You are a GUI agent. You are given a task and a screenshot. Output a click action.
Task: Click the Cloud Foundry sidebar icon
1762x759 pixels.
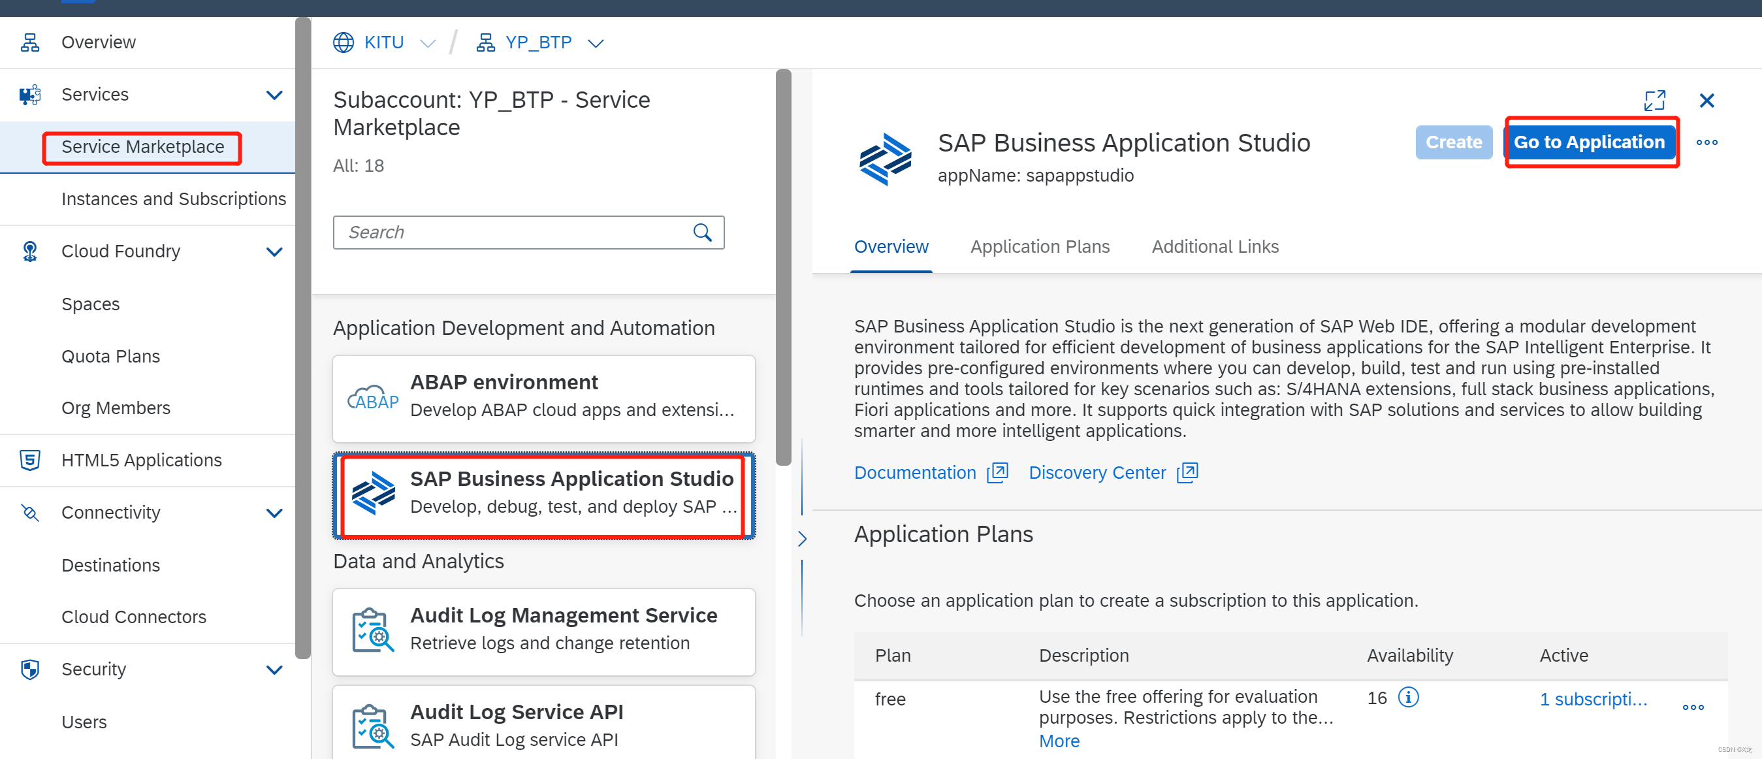(30, 251)
